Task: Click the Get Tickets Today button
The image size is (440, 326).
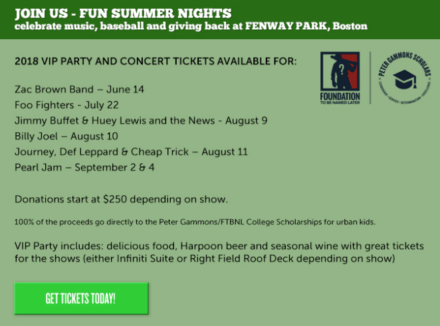Action: [x=81, y=298]
